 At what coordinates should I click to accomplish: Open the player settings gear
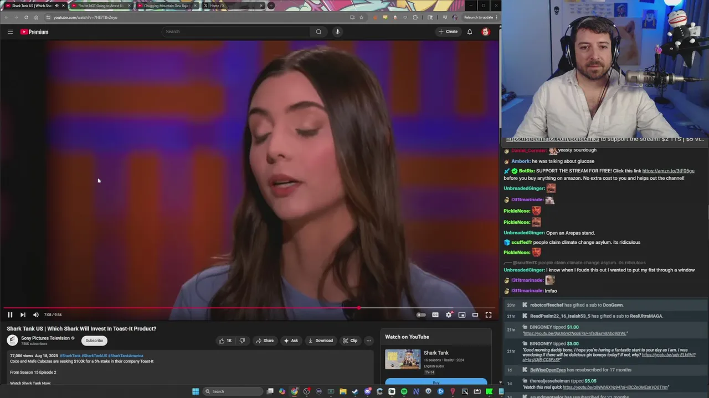449,315
